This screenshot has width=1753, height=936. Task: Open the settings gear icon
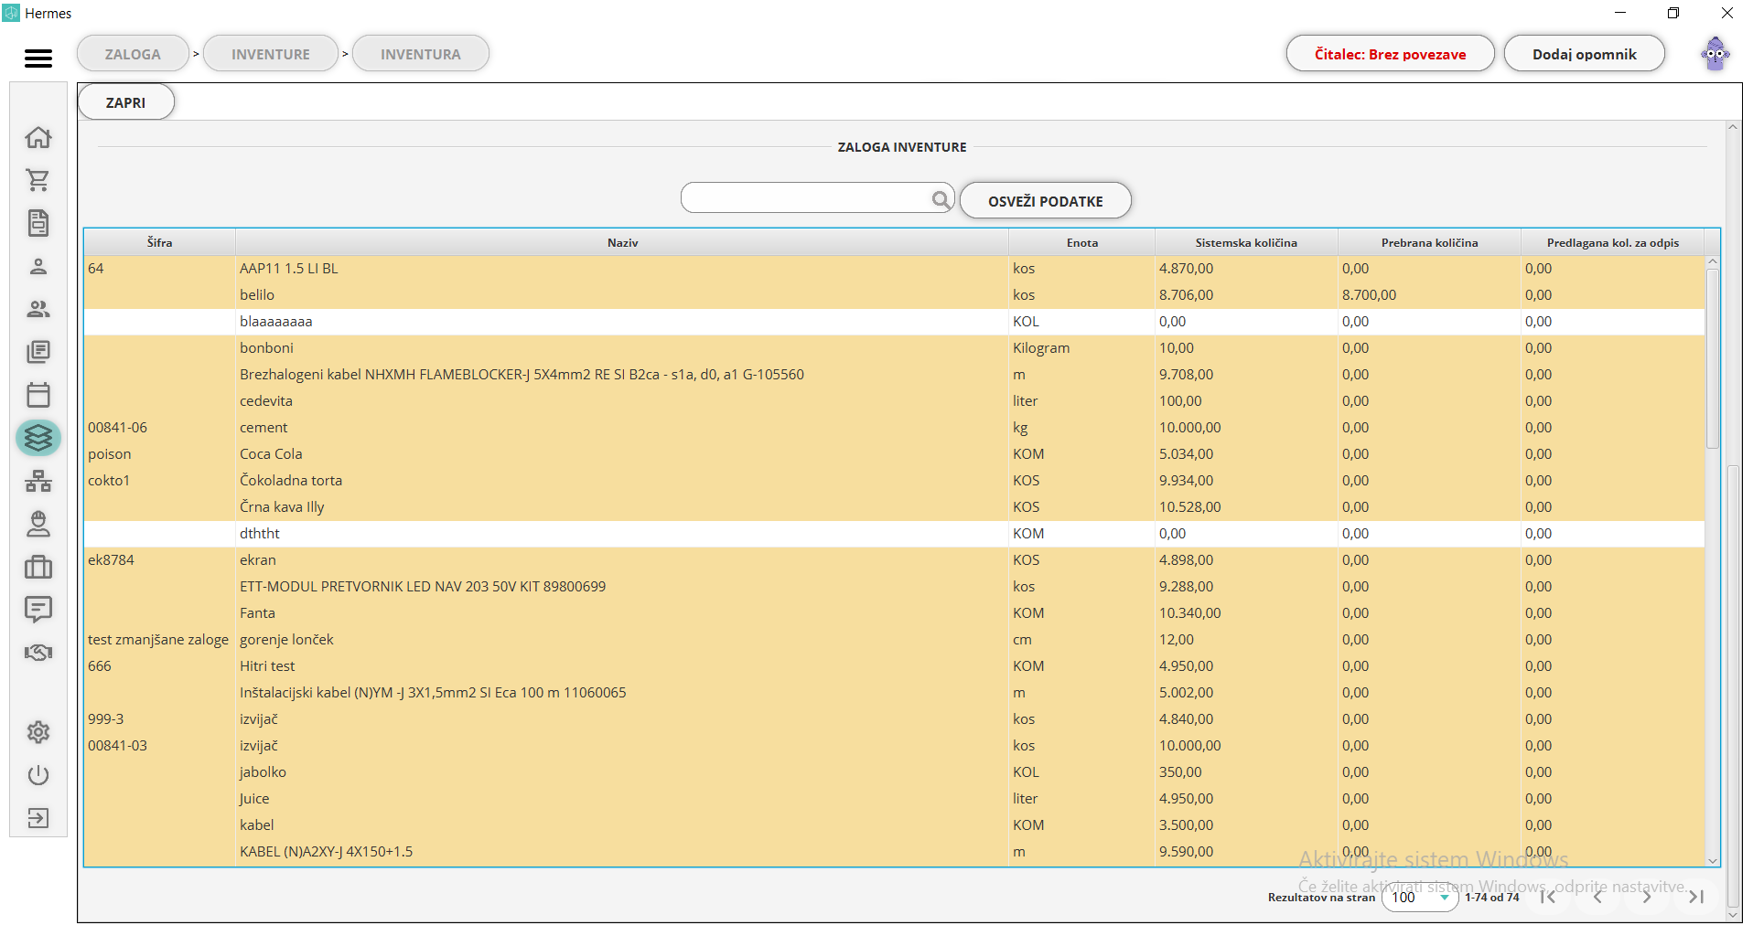38,732
